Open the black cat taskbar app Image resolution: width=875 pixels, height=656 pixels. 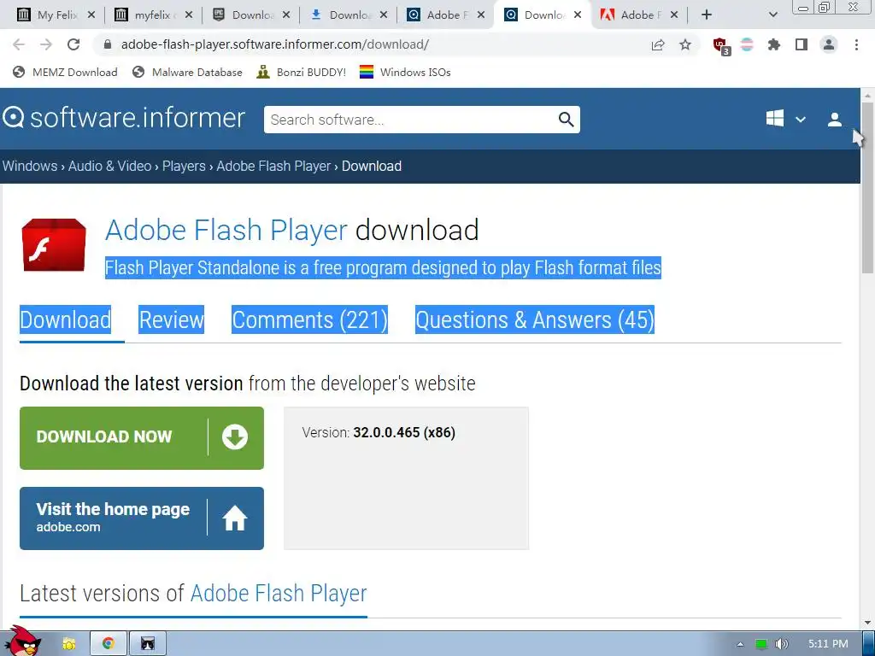[147, 644]
